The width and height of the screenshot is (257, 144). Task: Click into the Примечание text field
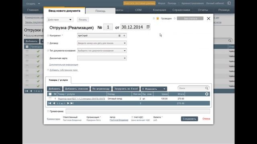(x=138, y=111)
